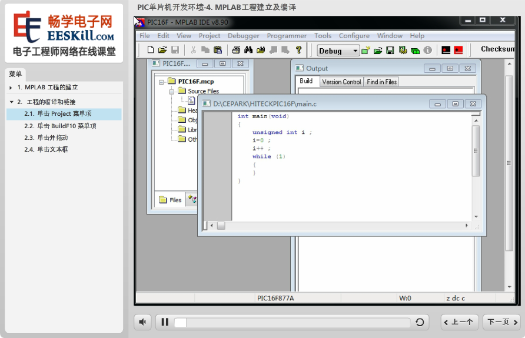Click the Build All red icon
Screen dimensions: 525x338
458,50
